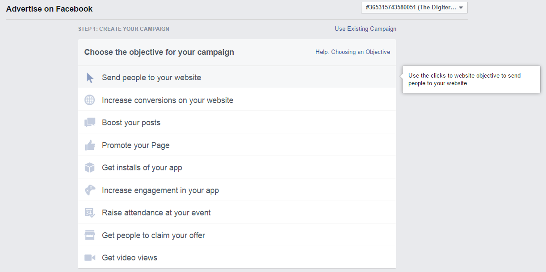Select the 'Get video views' objective
Image resolution: width=546 pixels, height=272 pixels.
click(x=237, y=257)
